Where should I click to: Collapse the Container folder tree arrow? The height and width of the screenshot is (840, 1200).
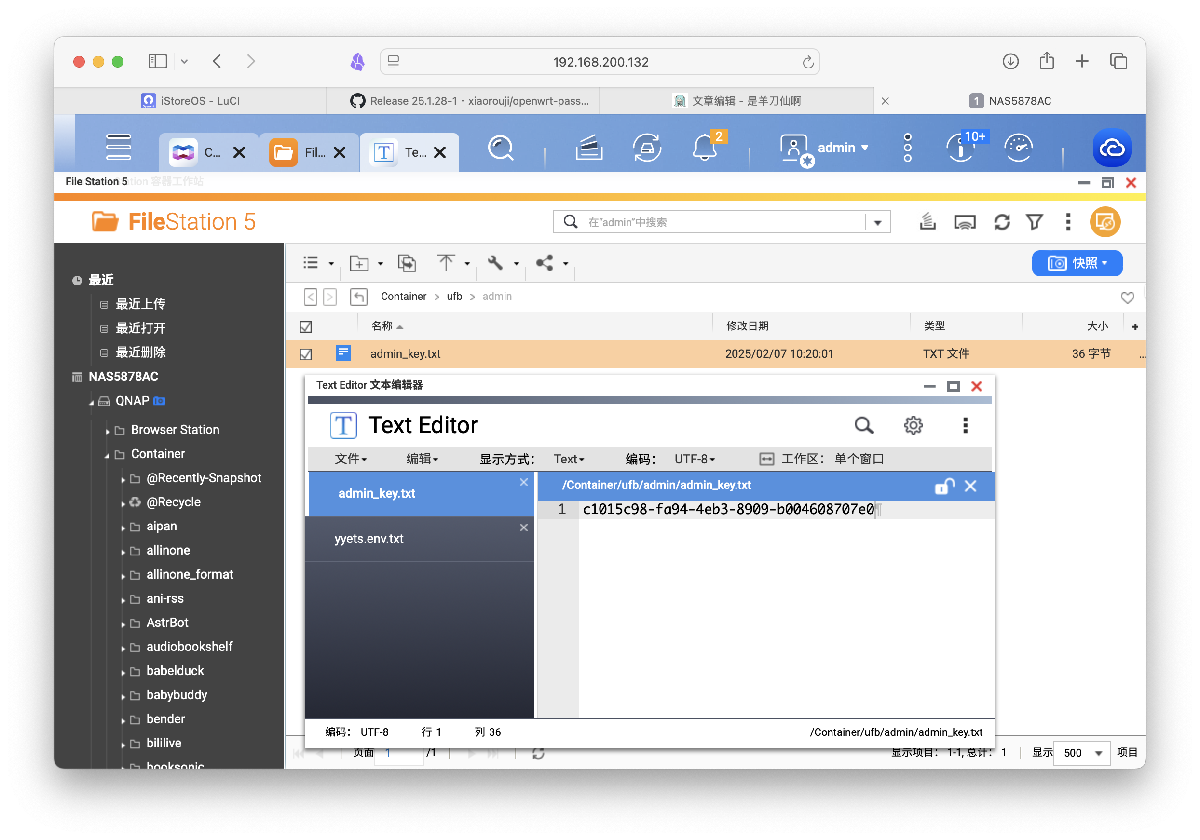[x=107, y=455]
